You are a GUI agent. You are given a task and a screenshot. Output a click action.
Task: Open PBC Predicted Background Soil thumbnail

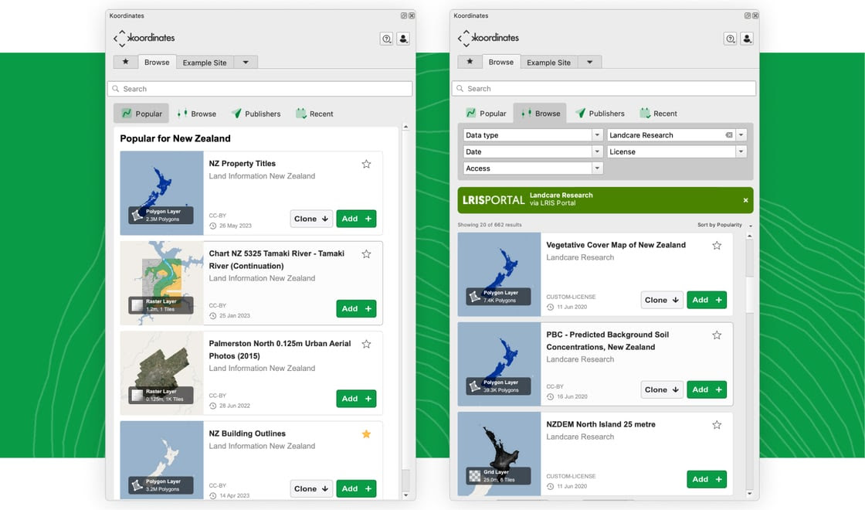499,364
